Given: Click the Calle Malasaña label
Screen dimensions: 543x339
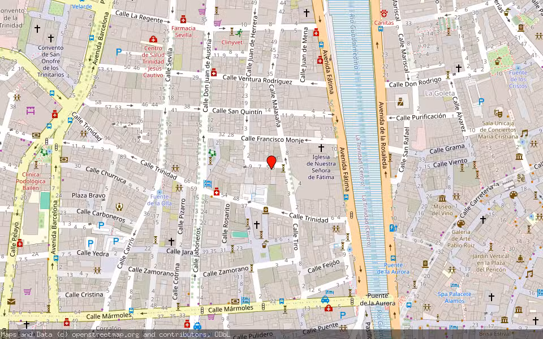Looking at the screenshot, I should [x=274, y=106].
